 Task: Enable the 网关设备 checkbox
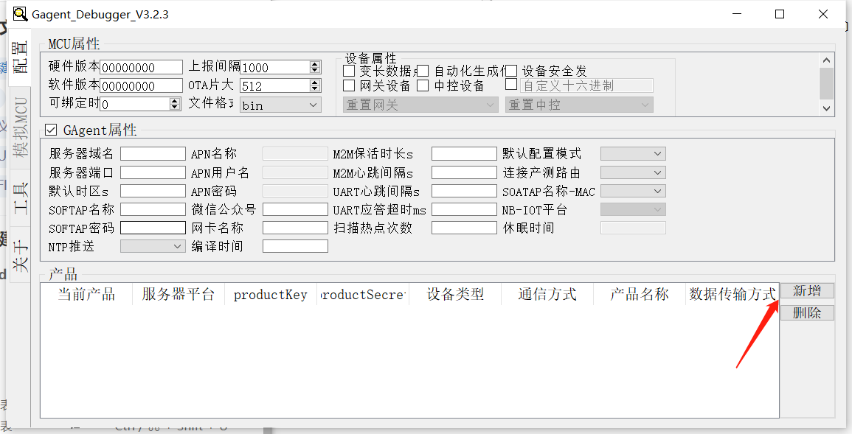point(347,85)
